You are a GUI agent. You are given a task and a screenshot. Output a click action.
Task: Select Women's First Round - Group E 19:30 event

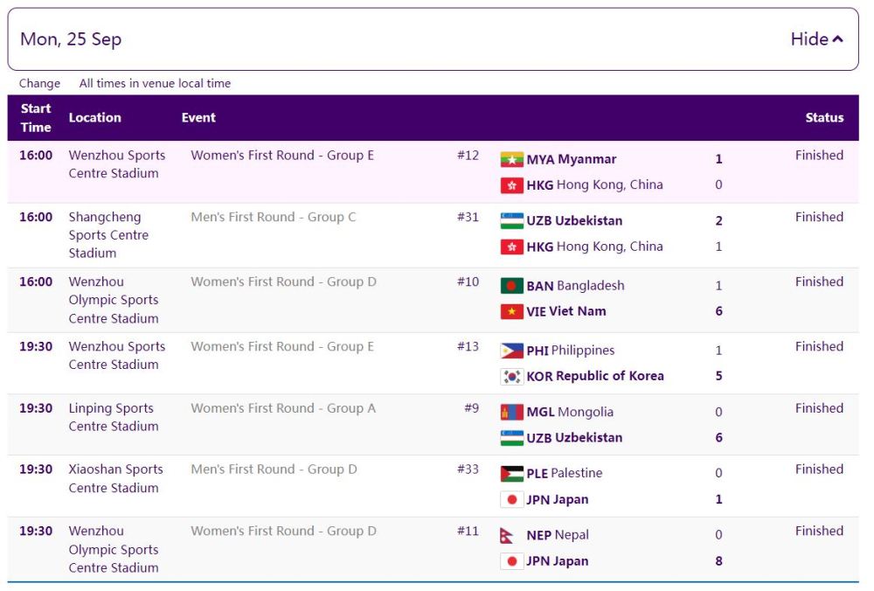point(282,347)
